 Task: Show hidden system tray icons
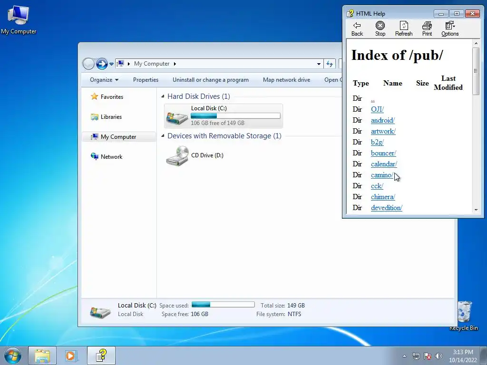click(x=404, y=356)
